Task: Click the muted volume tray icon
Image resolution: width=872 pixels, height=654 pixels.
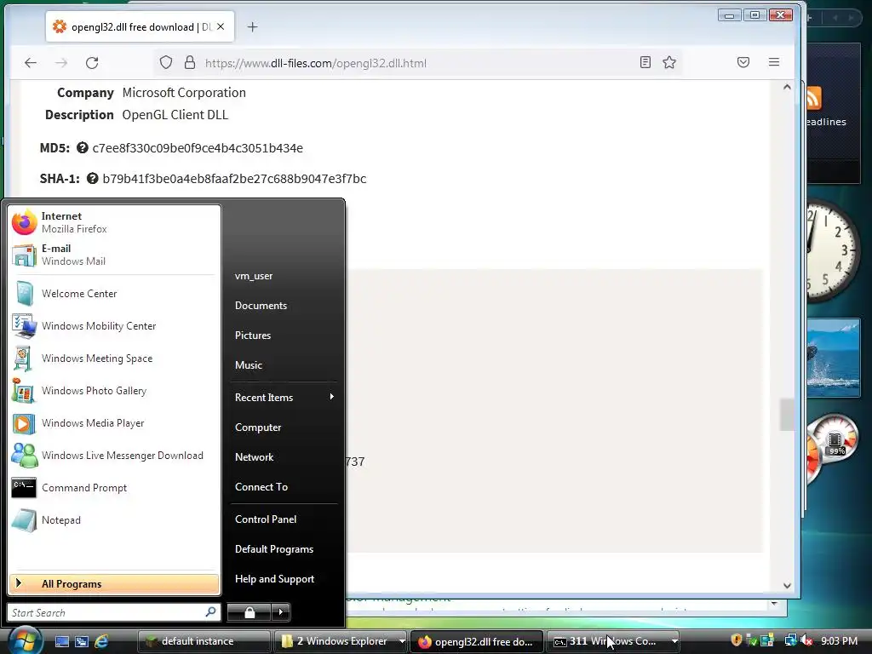Action: pos(807,640)
